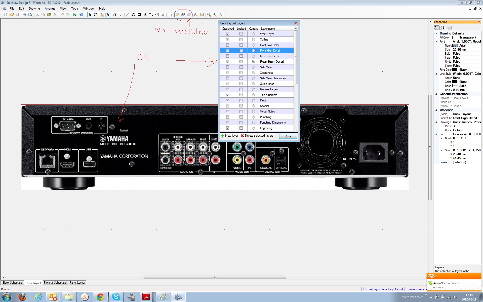Viewport: 483px width, 302px height.
Task: Open the Arrange menu
Action: click(x=50, y=8)
